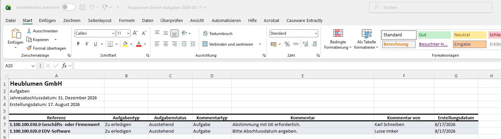Align text right in the cell
This screenshot has width=501, height=139.
174,44
